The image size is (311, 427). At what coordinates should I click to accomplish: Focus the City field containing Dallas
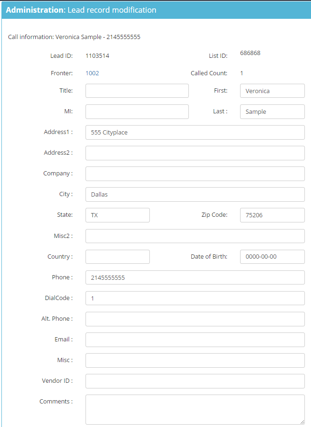pos(195,194)
